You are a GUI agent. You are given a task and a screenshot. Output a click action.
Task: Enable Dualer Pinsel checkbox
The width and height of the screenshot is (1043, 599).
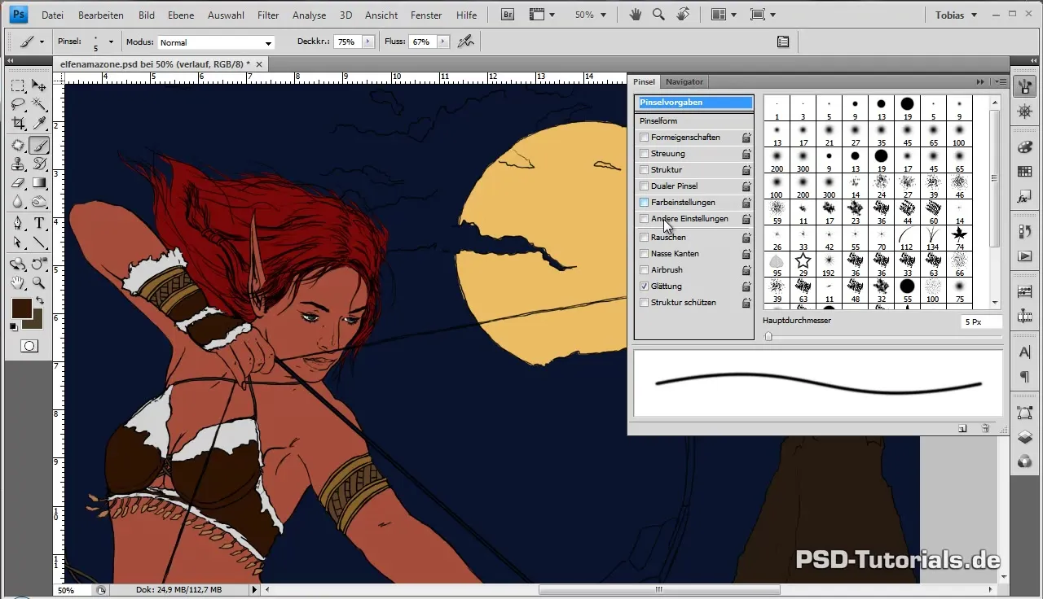pyautogui.click(x=645, y=186)
